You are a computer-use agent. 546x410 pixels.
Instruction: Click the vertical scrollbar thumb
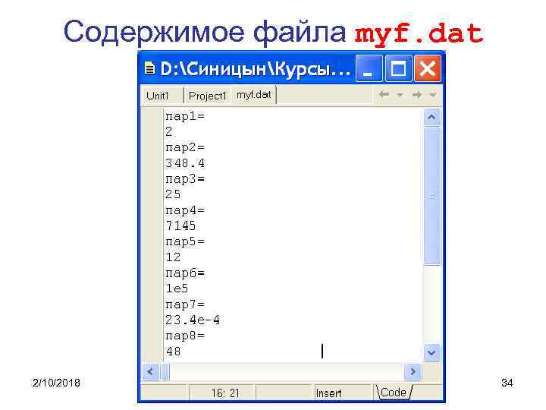pos(431,196)
